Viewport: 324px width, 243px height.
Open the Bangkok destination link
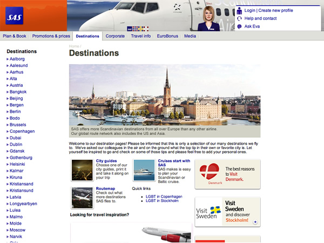[18, 92]
